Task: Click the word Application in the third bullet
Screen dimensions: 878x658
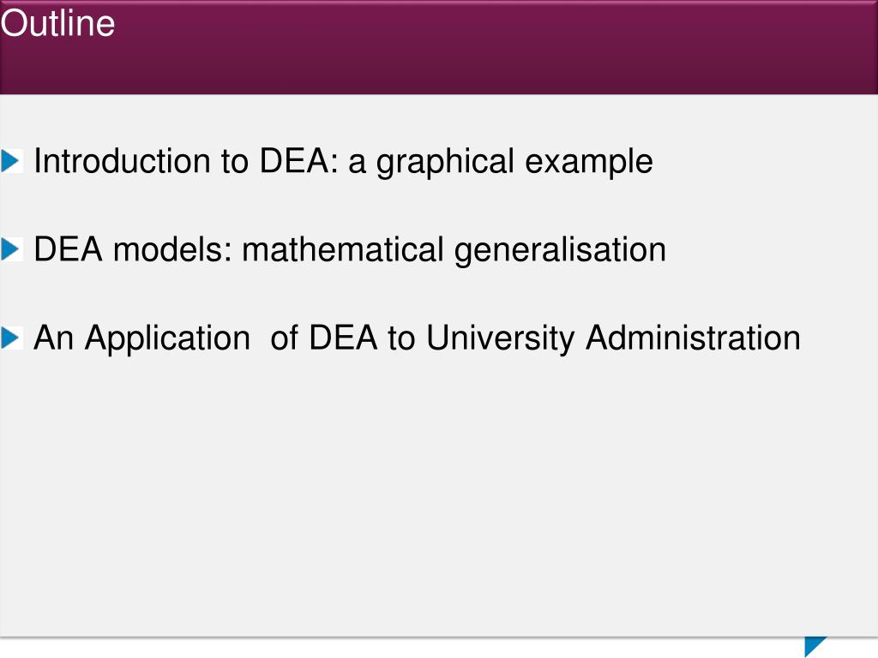Action: [x=166, y=338]
